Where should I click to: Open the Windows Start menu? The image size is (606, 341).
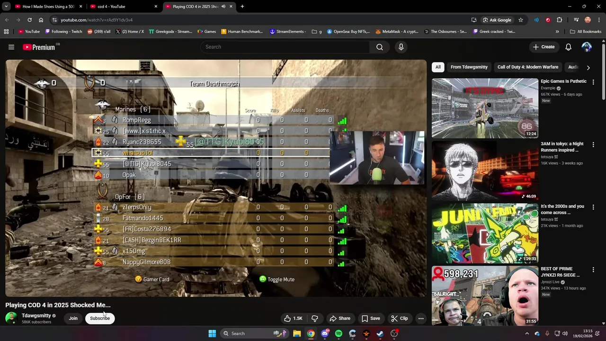tap(212, 333)
